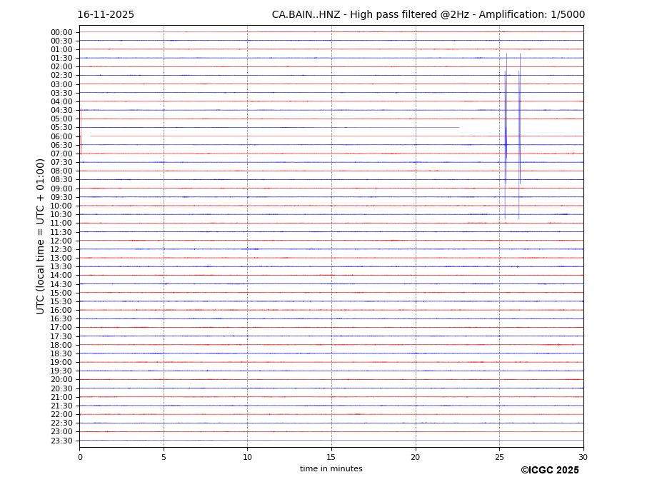
Task: Click the 'time in minutes' axis label
Action: click(331, 469)
